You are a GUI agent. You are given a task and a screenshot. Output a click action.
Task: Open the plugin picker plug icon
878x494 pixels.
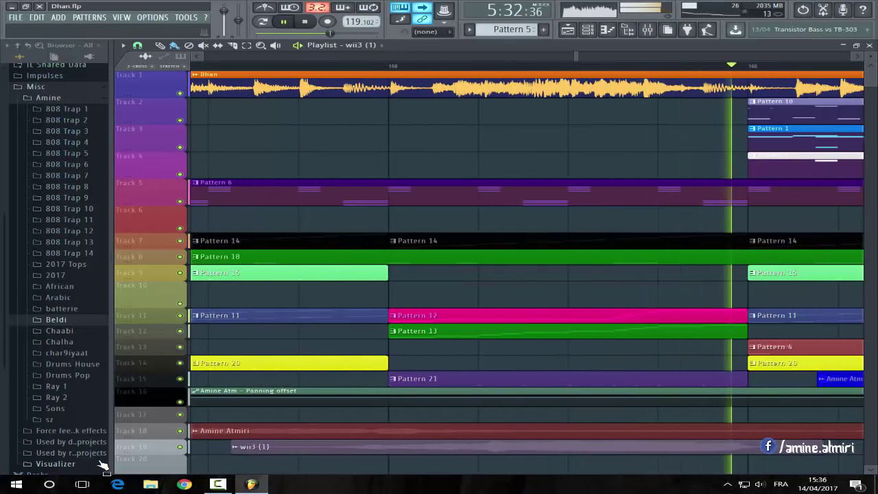(687, 30)
